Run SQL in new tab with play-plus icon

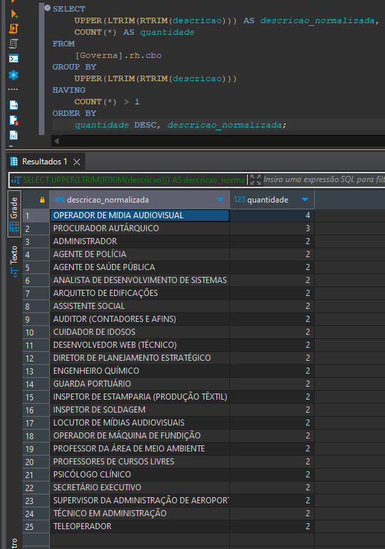(x=14, y=14)
